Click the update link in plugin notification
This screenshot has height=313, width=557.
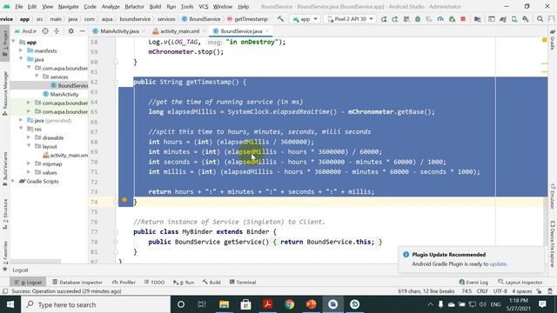click(x=498, y=264)
